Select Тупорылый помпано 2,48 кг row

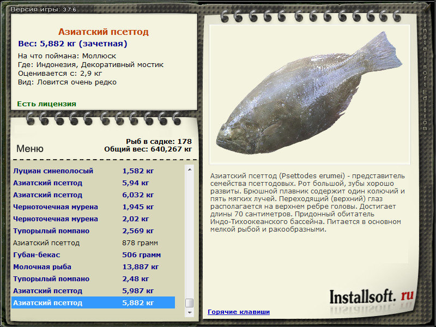click(93, 278)
